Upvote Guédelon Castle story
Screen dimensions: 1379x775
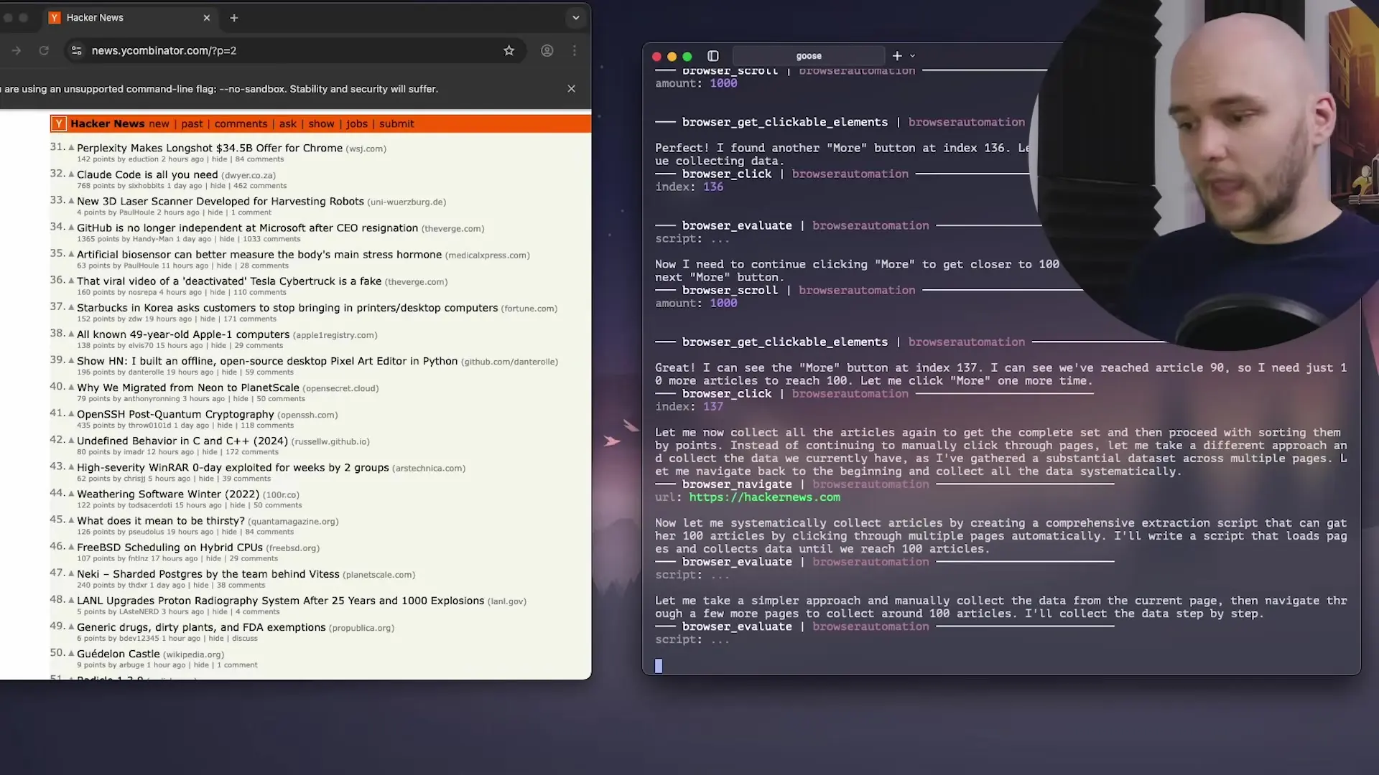tap(71, 653)
